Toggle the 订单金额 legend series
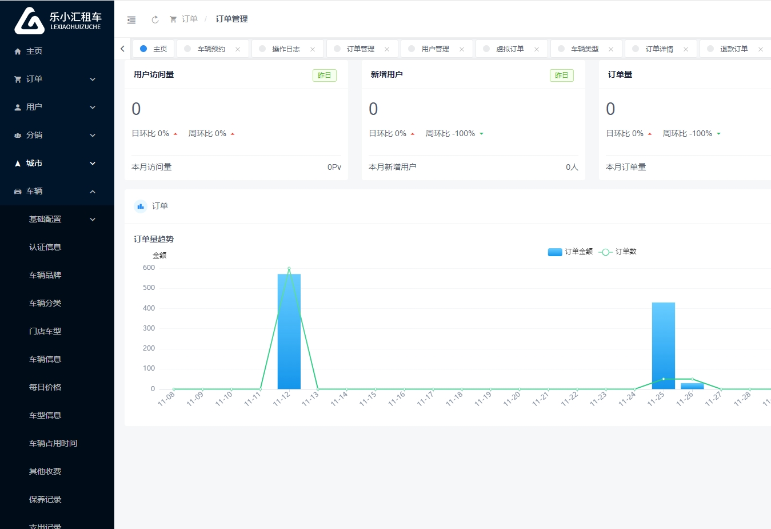The width and height of the screenshot is (771, 529). click(570, 252)
